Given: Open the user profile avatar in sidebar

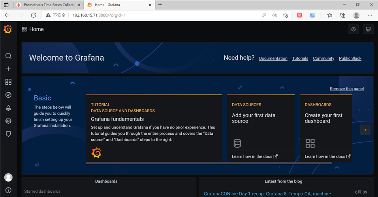Looking at the screenshot, I should point(8,177).
